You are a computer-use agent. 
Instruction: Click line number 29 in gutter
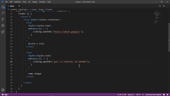[x=11, y=62]
